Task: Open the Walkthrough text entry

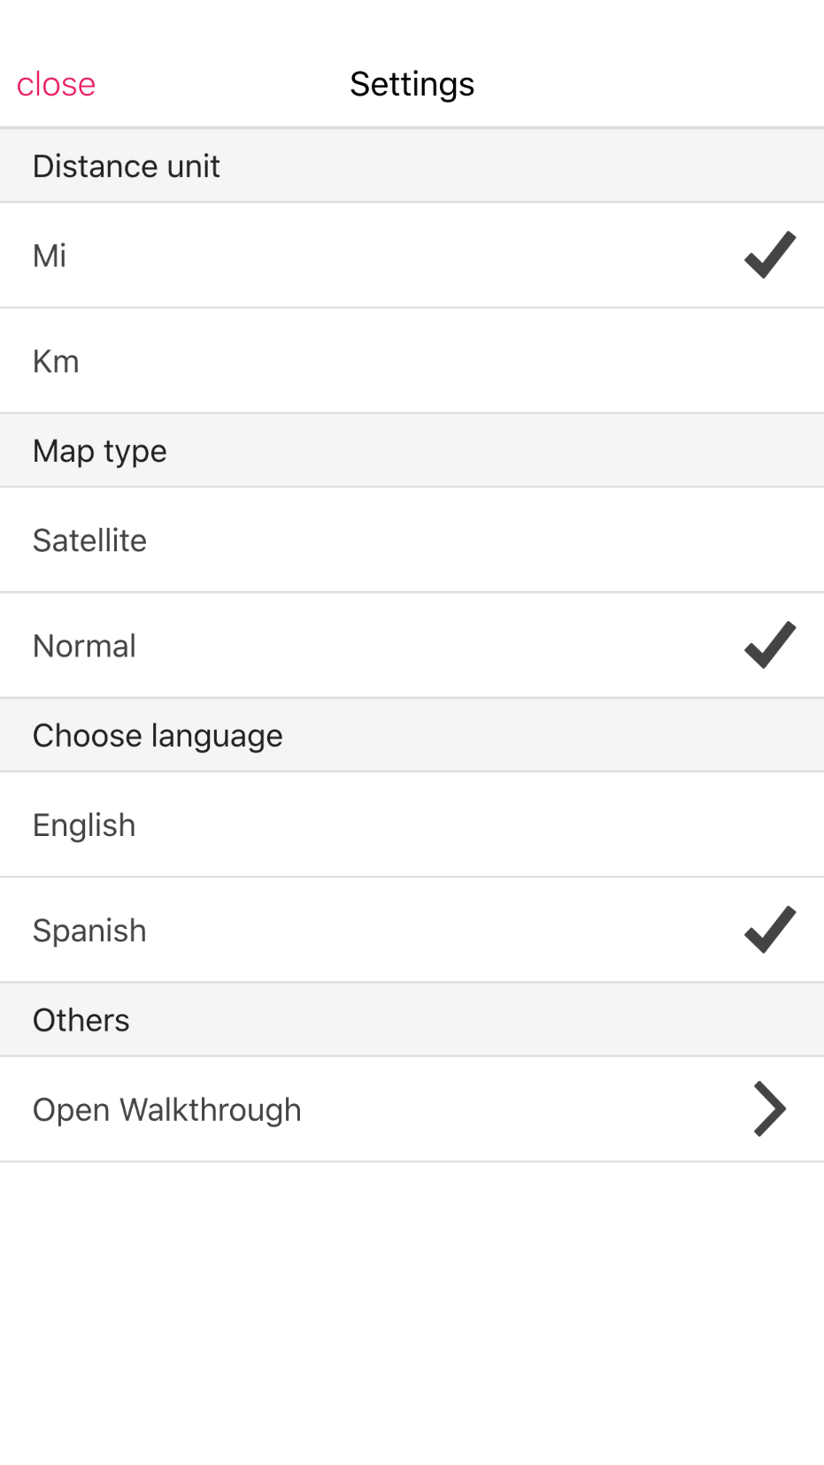Action: (166, 1109)
